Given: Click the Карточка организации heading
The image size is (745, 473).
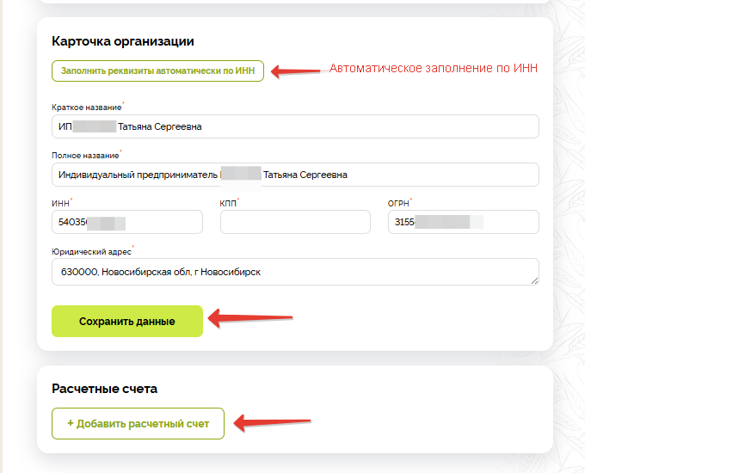Looking at the screenshot, I should [123, 40].
